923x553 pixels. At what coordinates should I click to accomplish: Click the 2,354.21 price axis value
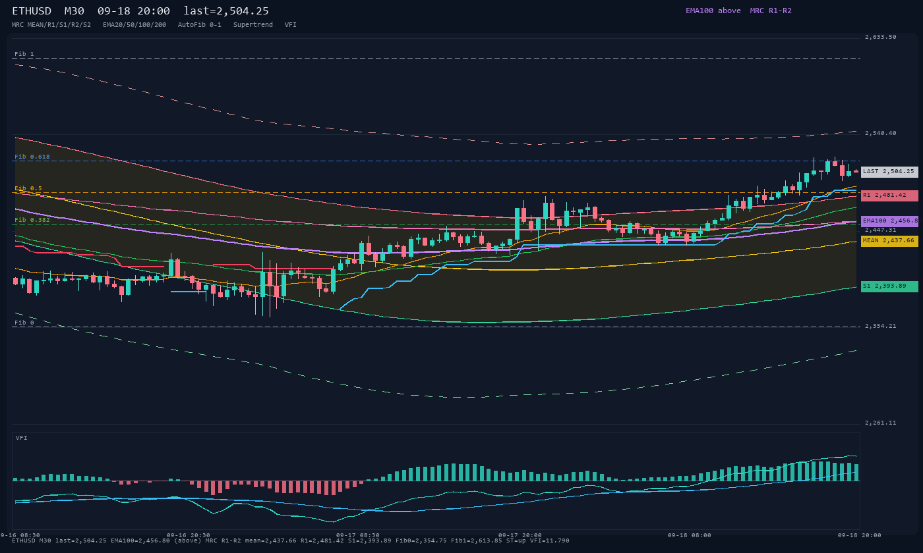coord(881,326)
